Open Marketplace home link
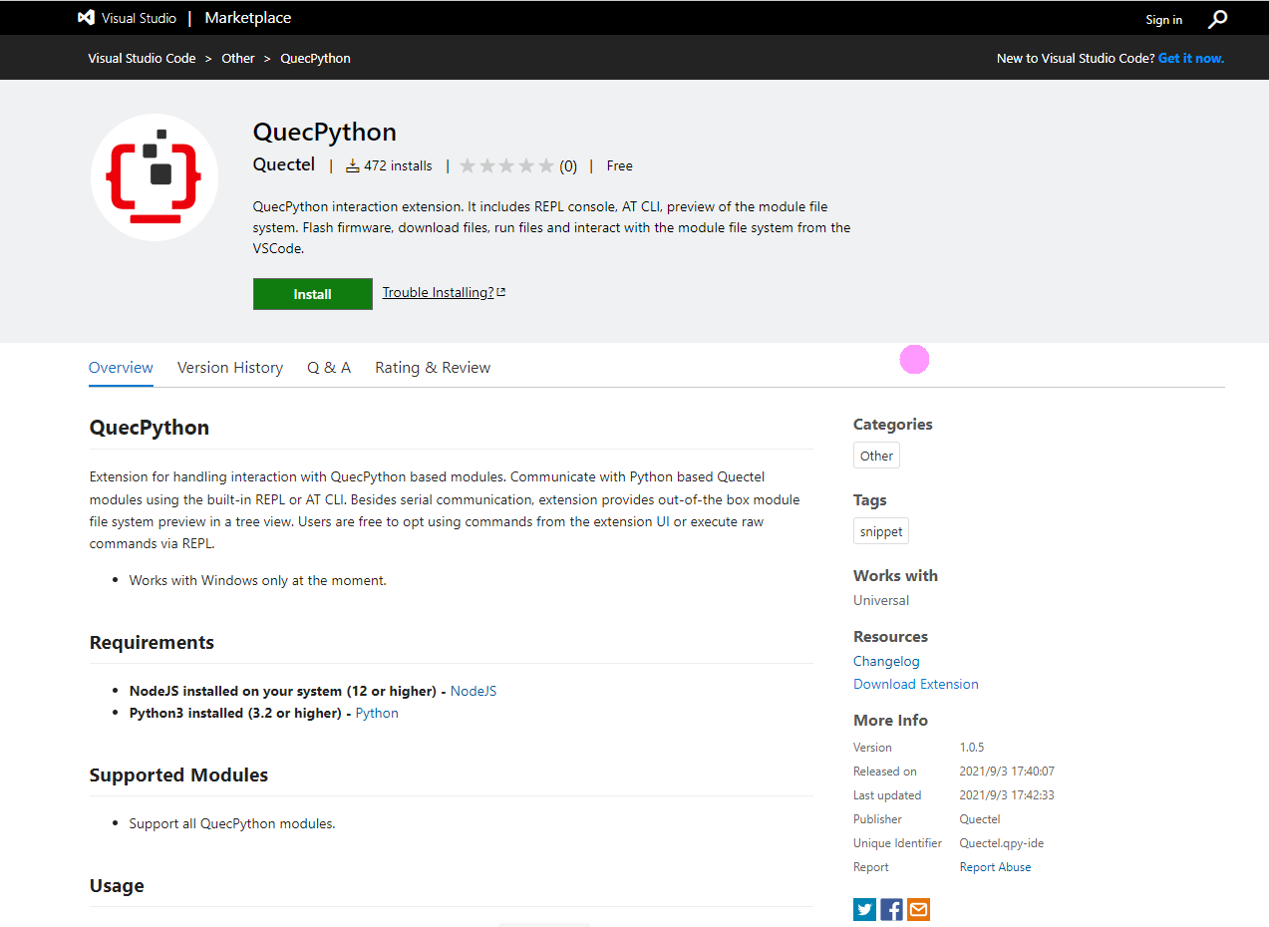 [248, 18]
